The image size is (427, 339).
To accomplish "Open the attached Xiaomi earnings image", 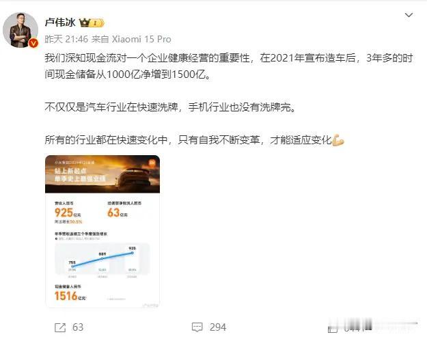I will pyautogui.click(x=102, y=232).
